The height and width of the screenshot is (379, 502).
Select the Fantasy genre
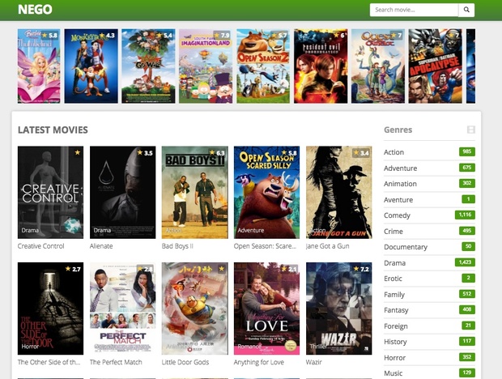point(396,310)
